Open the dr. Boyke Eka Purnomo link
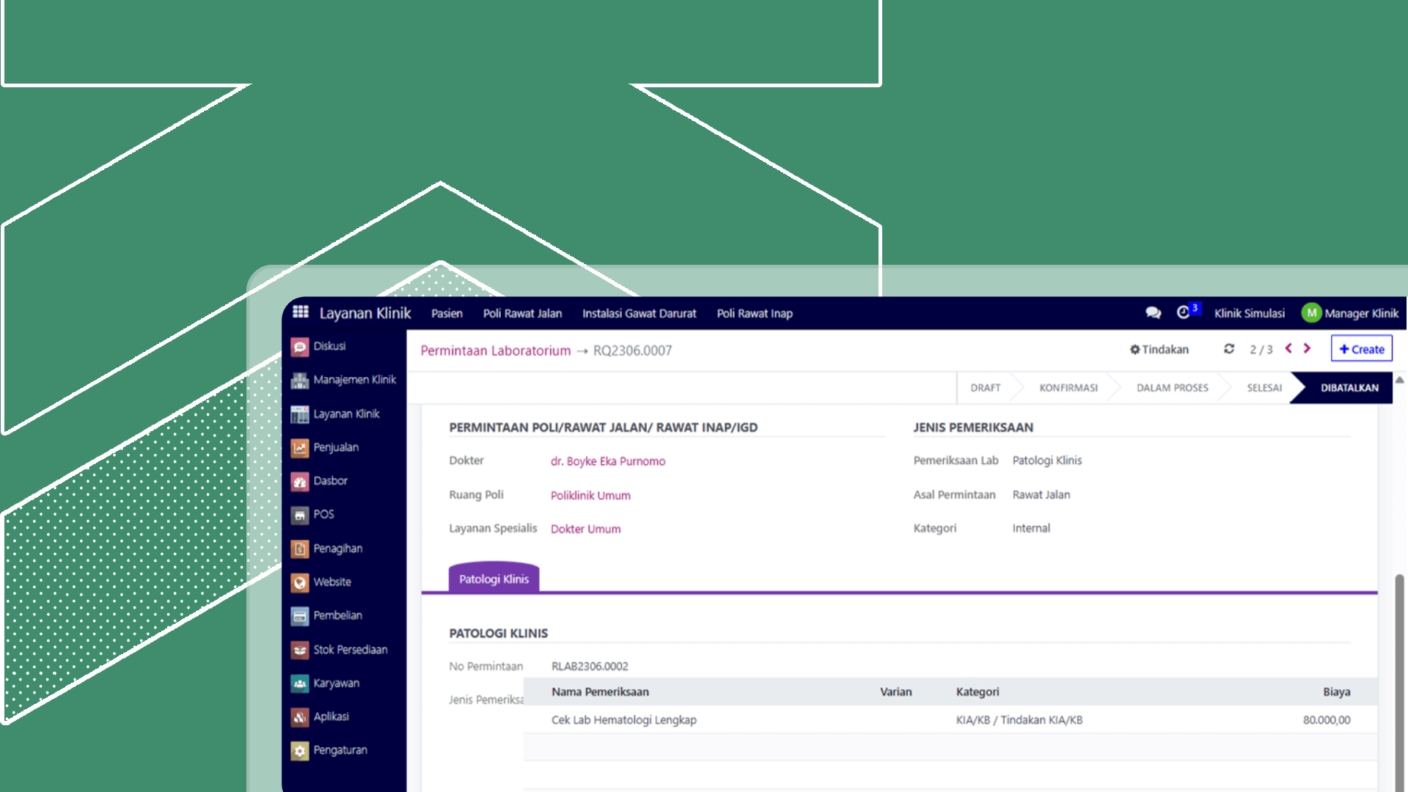 (x=608, y=461)
